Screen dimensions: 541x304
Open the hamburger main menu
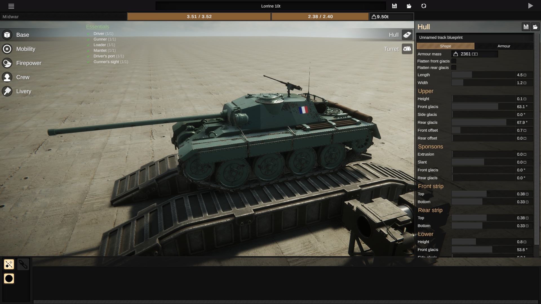coord(11,6)
